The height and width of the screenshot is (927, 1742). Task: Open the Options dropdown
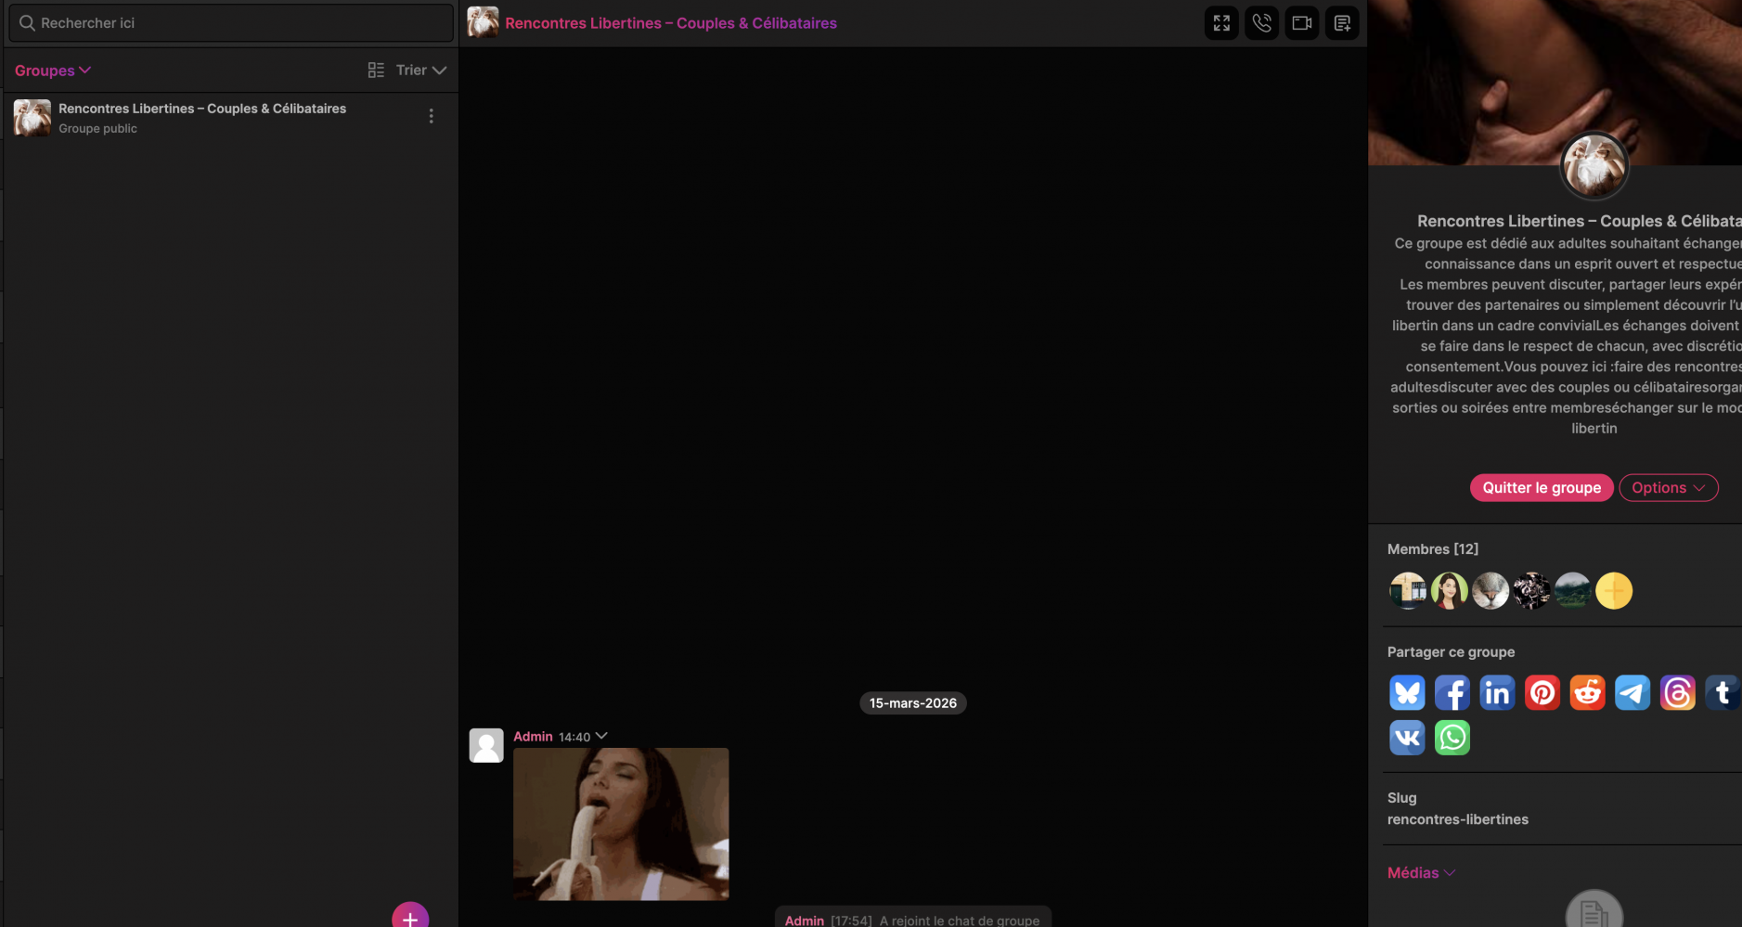pos(1668,488)
